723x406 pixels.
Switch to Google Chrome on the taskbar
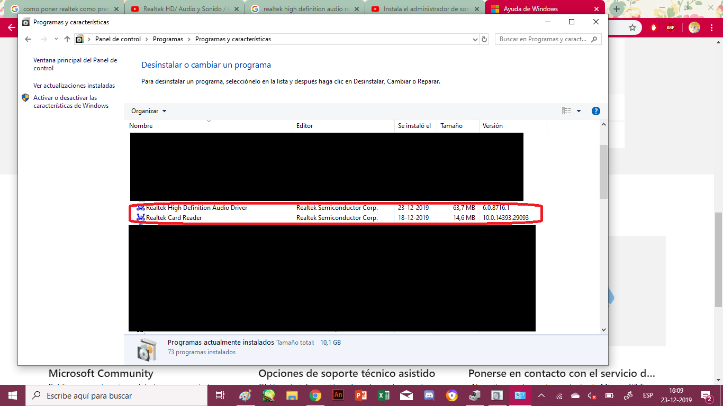tap(315, 395)
